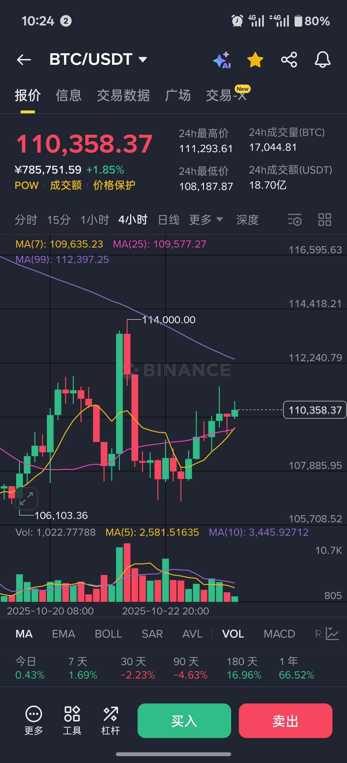This screenshot has height=763, width=347.
Task: Open the chart layout grid icon
Action: click(x=324, y=220)
